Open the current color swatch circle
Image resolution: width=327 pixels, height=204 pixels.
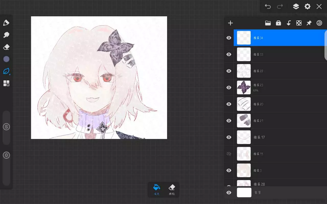click(6, 59)
